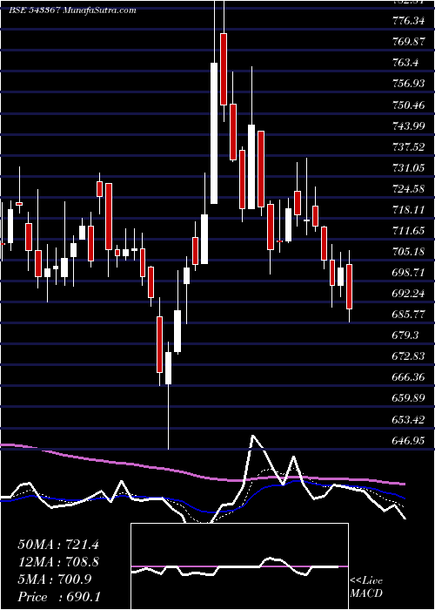Select the 653.42 price level

point(408,420)
